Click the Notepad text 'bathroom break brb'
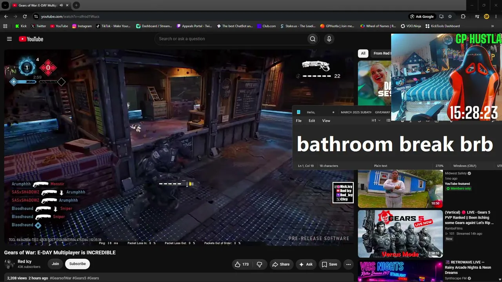Image resolution: width=502 pixels, height=282 pixels. pyautogui.click(x=395, y=145)
